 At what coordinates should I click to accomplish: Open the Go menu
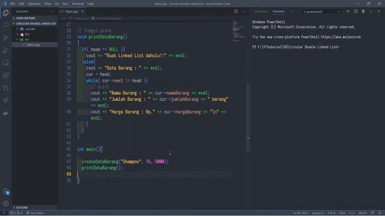(x=57, y=4)
